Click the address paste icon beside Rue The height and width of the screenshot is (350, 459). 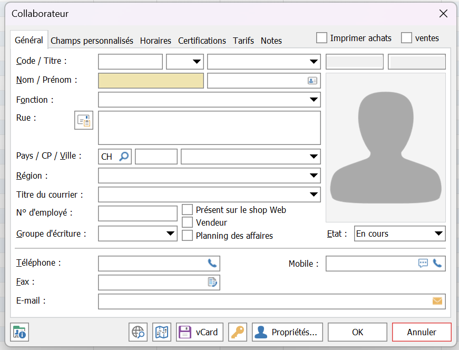pyautogui.click(x=83, y=120)
